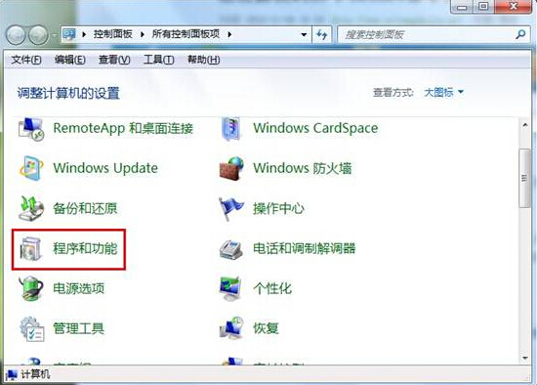Image resolution: width=537 pixels, height=385 pixels.
Task: Open RemoteApp 和桌面连接 link text
Action: tap(123, 129)
